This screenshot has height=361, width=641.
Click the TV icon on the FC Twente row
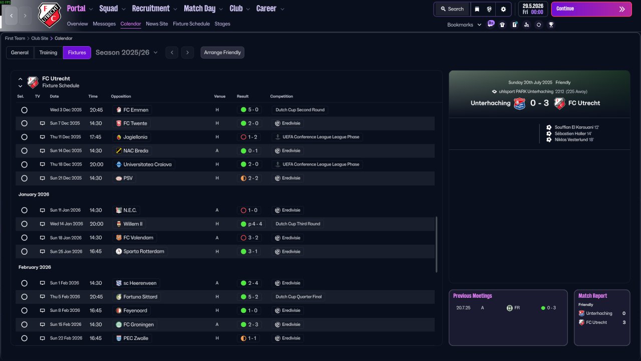tap(43, 123)
